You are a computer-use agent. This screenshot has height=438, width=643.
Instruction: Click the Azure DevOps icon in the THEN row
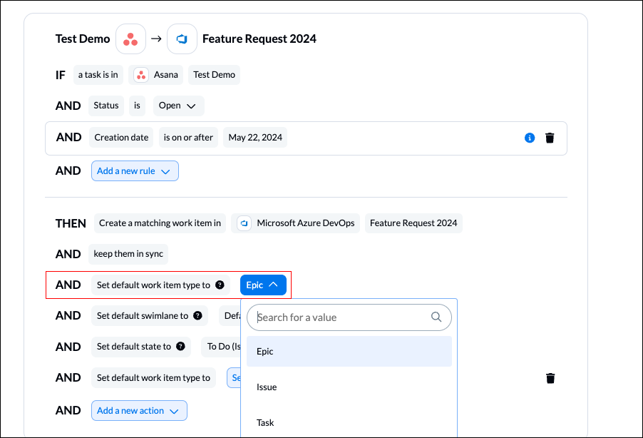[x=243, y=223]
